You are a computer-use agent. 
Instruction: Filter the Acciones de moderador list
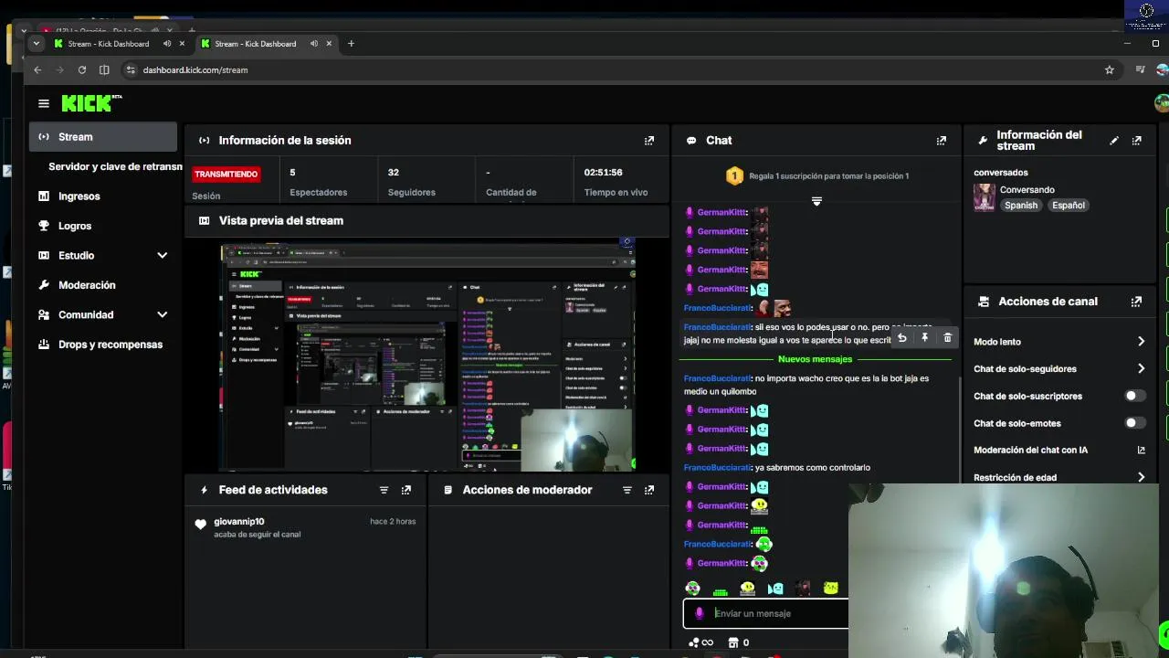[x=627, y=490]
